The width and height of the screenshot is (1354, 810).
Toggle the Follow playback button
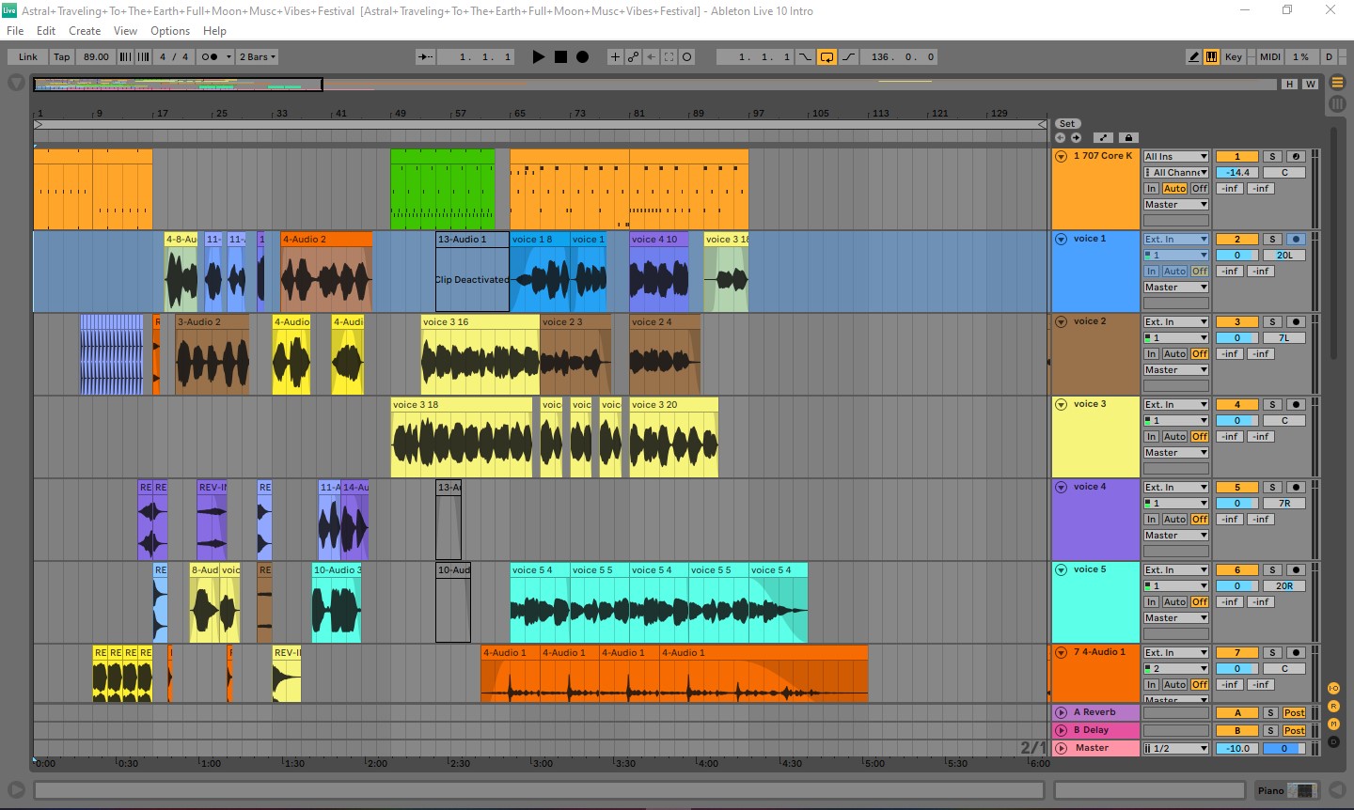coord(426,57)
